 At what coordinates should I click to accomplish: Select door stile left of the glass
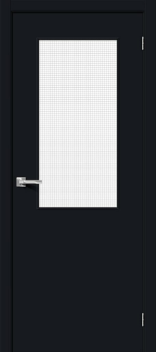click(x=25, y=124)
